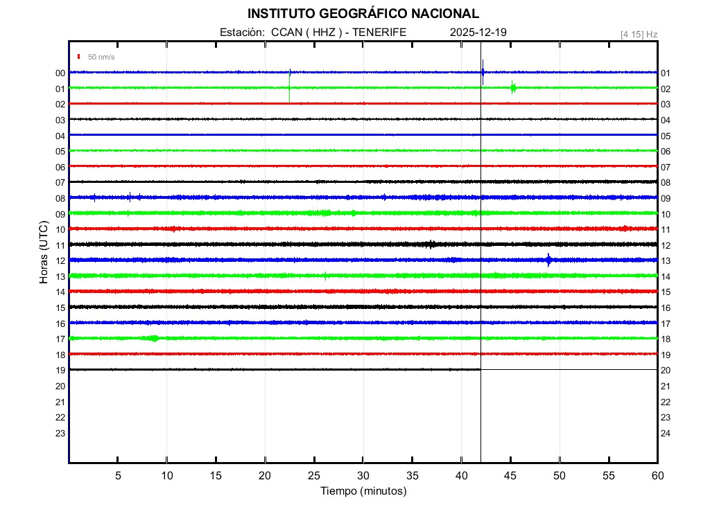Click the 23 hour label on the left axis
Screen dimensions: 710x532
(x=60, y=433)
